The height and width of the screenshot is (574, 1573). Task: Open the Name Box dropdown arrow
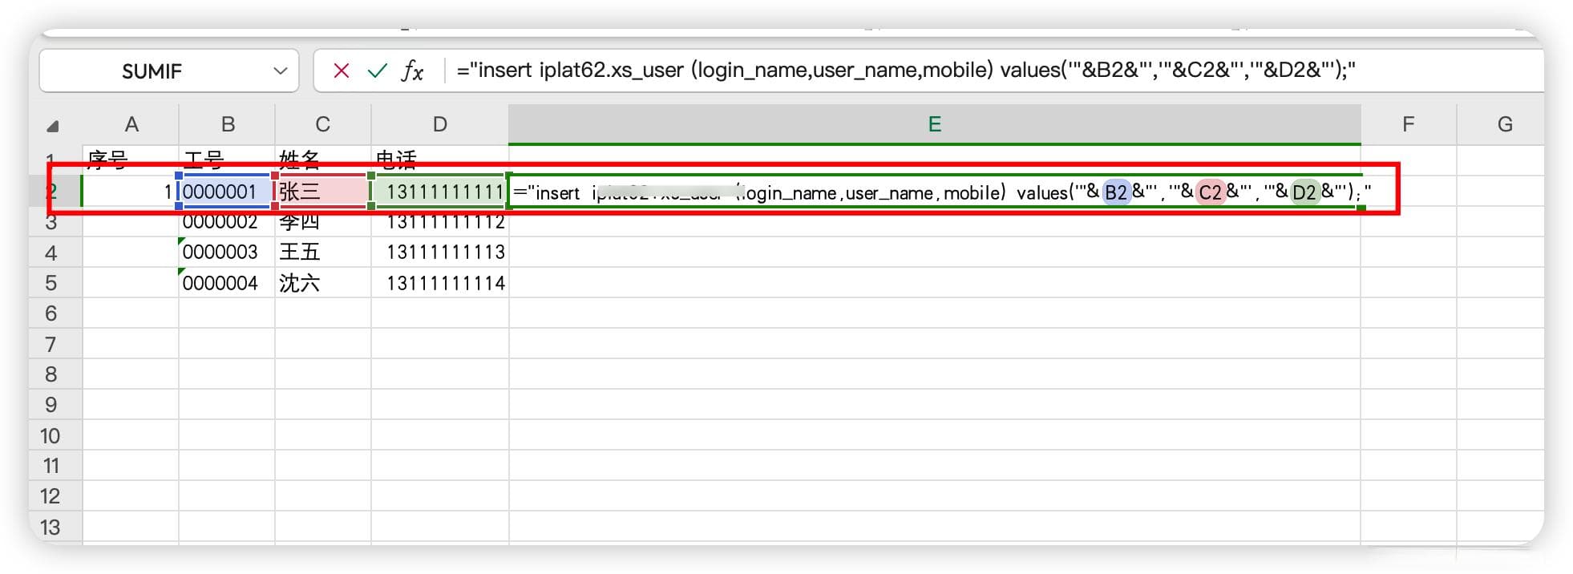(x=280, y=71)
